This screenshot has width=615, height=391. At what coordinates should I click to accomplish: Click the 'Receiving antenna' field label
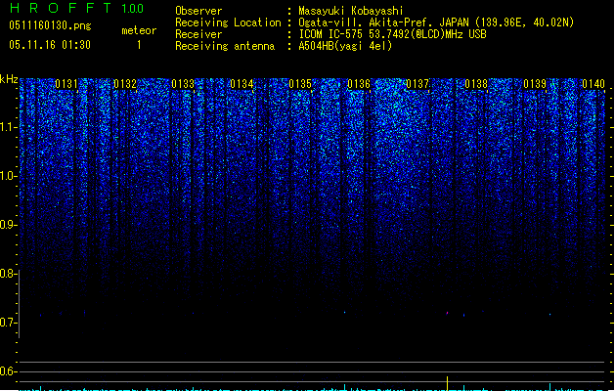(x=225, y=46)
